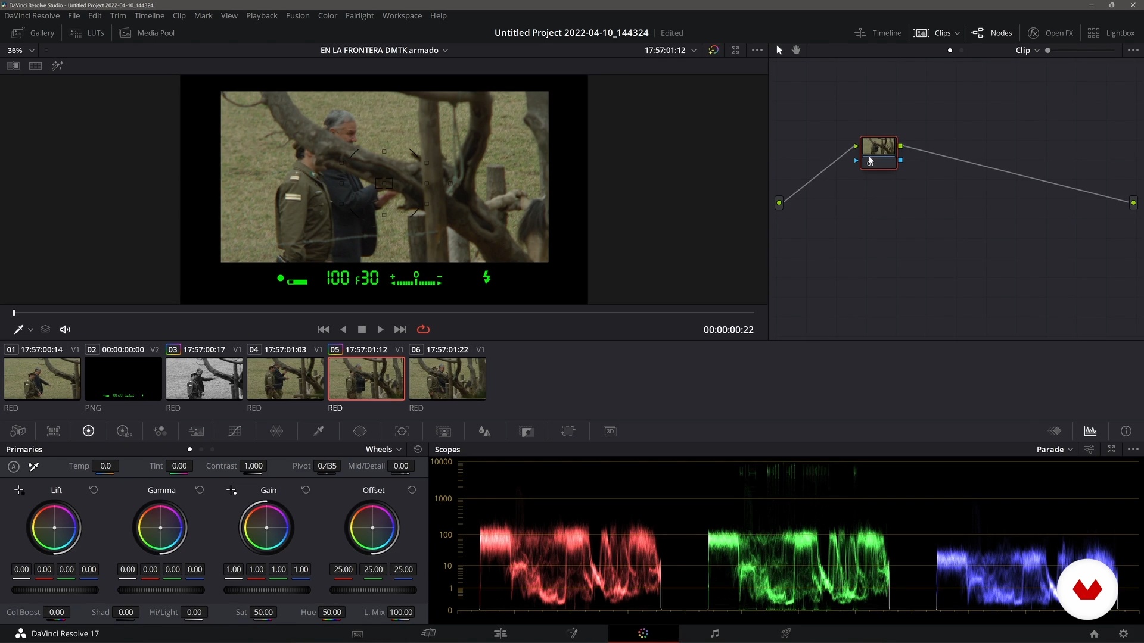Open the Color Warper palette
Viewport: 1144px width, 643px height.
click(x=276, y=431)
